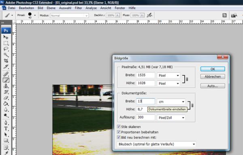The image size is (243, 155).
Task: Select the Lasso tool
Action: [x=6, y=49]
